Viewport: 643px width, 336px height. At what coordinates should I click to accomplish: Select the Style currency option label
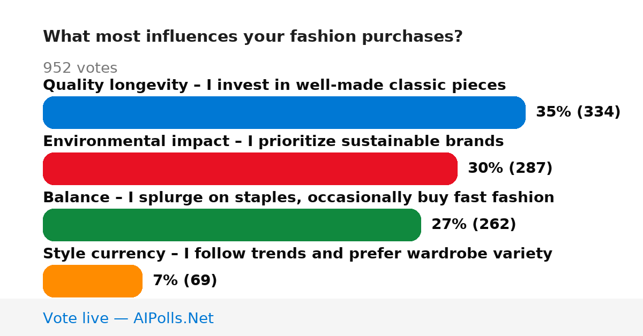297,254
